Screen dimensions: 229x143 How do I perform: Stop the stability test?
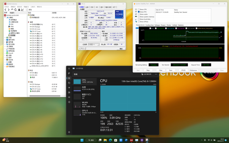148,70
